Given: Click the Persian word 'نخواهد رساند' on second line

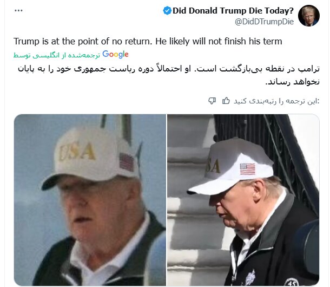Looking at the screenshot, I should click(293, 82).
